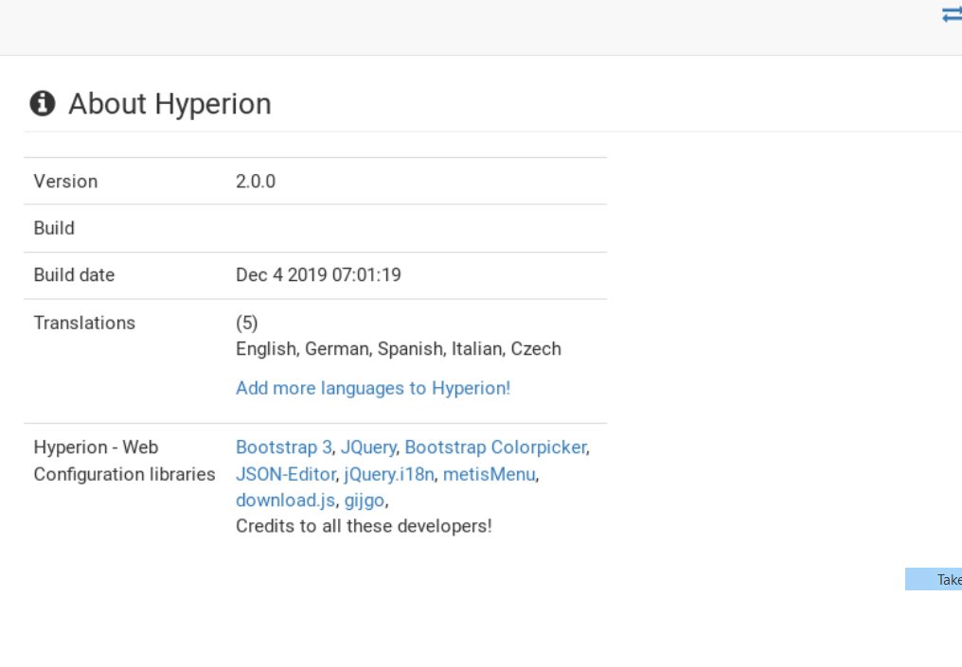The width and height of the screenshot is (962, 667).
Task: Click the language list starting with English
Action: [x=399, y=349]
